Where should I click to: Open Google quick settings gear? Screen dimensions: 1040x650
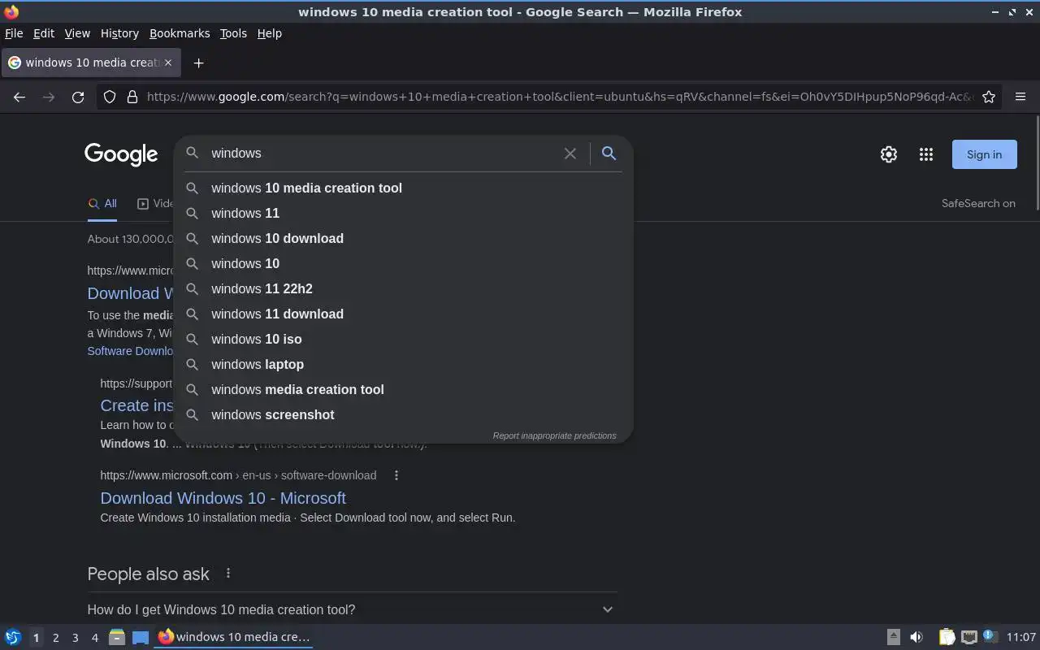[889, 154]
